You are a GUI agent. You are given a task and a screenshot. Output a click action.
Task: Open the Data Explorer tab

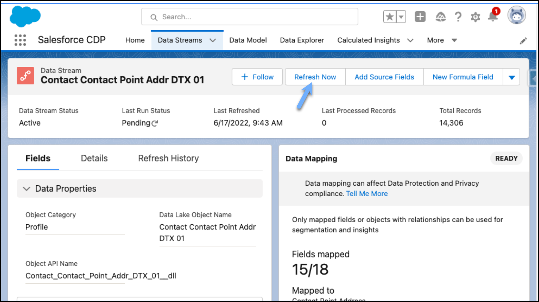pyautogui.click(x=302, y=40)
